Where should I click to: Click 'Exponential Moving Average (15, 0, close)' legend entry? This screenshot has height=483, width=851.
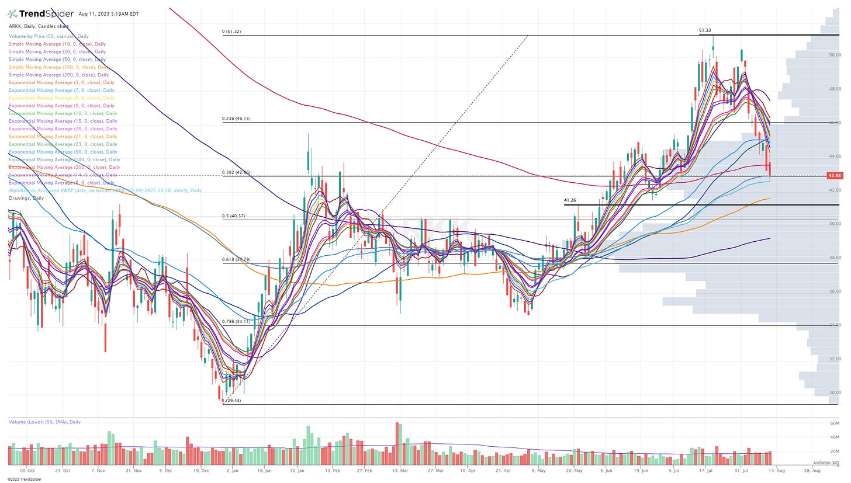tap(63, 121)
